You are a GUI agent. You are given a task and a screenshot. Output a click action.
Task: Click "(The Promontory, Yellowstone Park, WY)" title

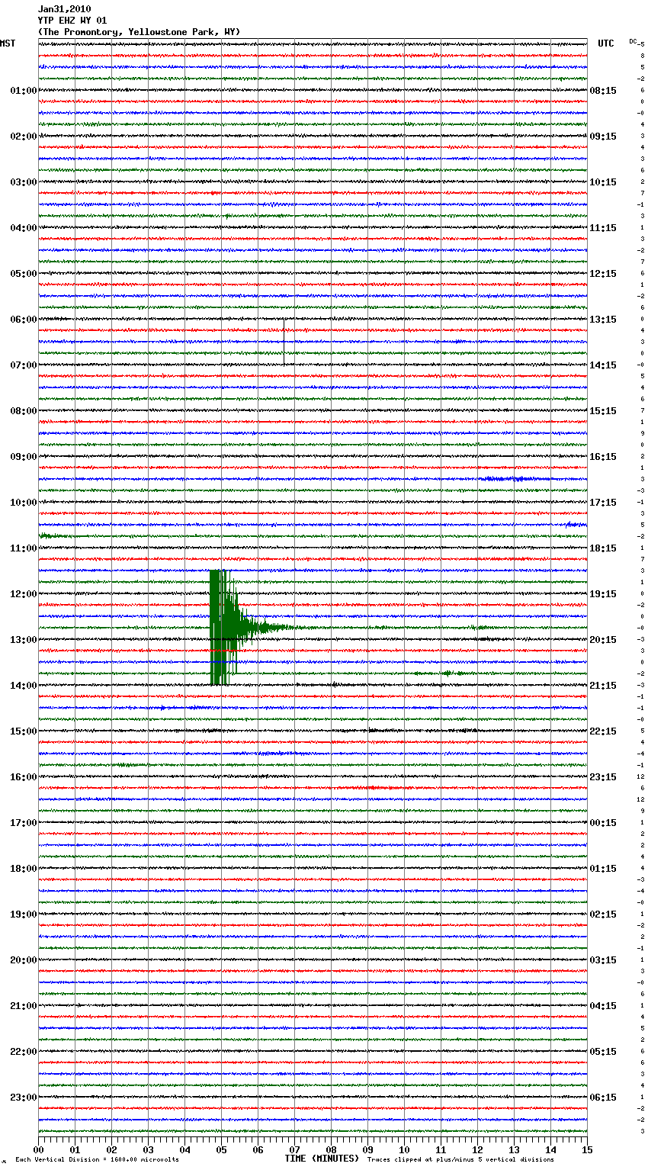[139, 32]
